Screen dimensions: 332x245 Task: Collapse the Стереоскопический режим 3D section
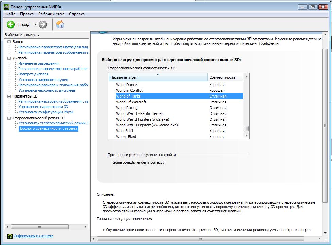coord(9,118)
